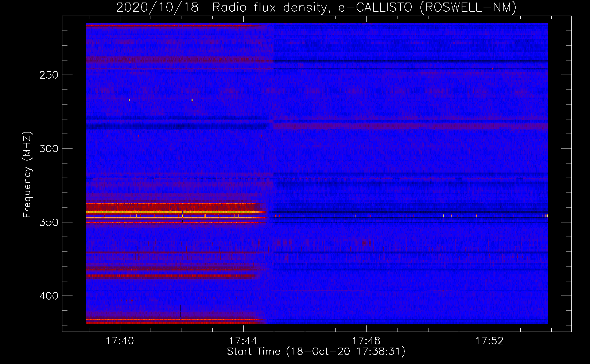590x364 pixels.
Task: Click the 'Frequency (MHZ)' y-axis label
Action: pos(27,175)
